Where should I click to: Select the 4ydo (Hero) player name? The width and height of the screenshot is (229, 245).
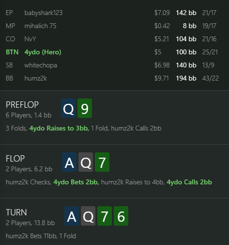tap(43, 52)
